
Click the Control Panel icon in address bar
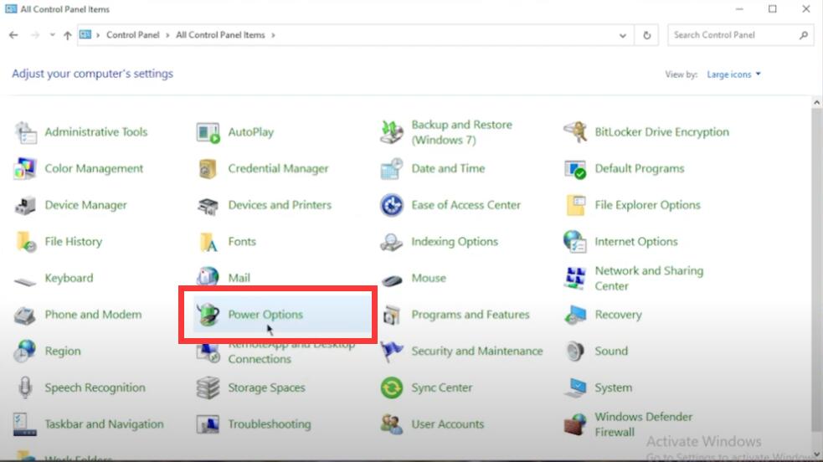click(85, 34)
